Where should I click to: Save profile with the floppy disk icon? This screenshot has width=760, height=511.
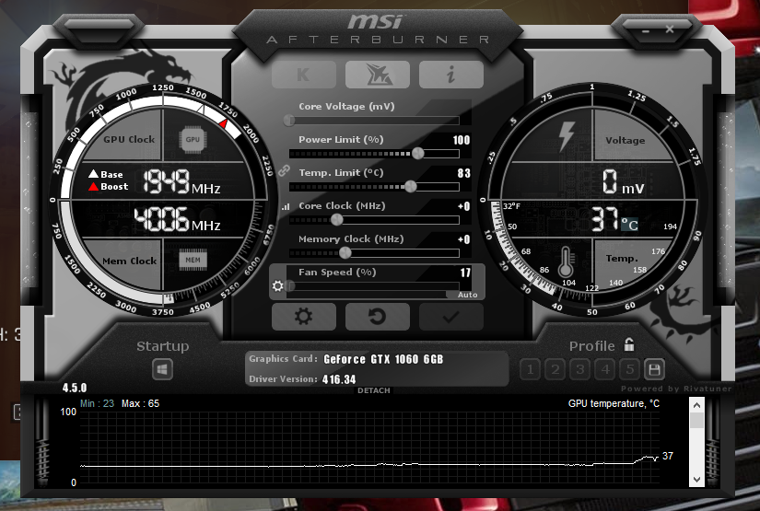pyautogui.click(x=654, y=370)
